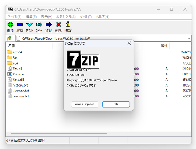Select the 7za.exe file entry
196x149 pixels.
(16, 74)
